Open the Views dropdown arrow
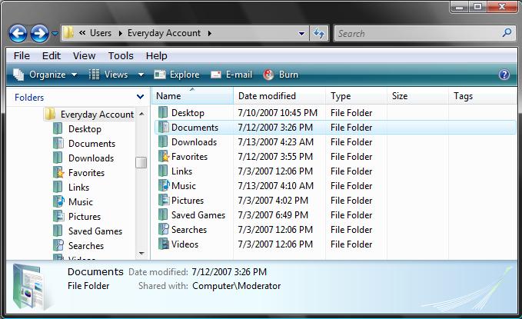Screen dimensions: 522x319 point(141,75)
